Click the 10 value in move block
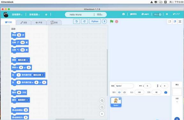This screenshot has width=184, height=120. pyautogui.click(x=19, y=35)
